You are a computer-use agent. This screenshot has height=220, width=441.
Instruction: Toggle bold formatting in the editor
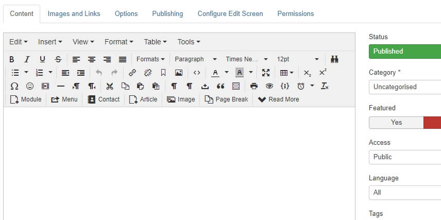point(12,59)
